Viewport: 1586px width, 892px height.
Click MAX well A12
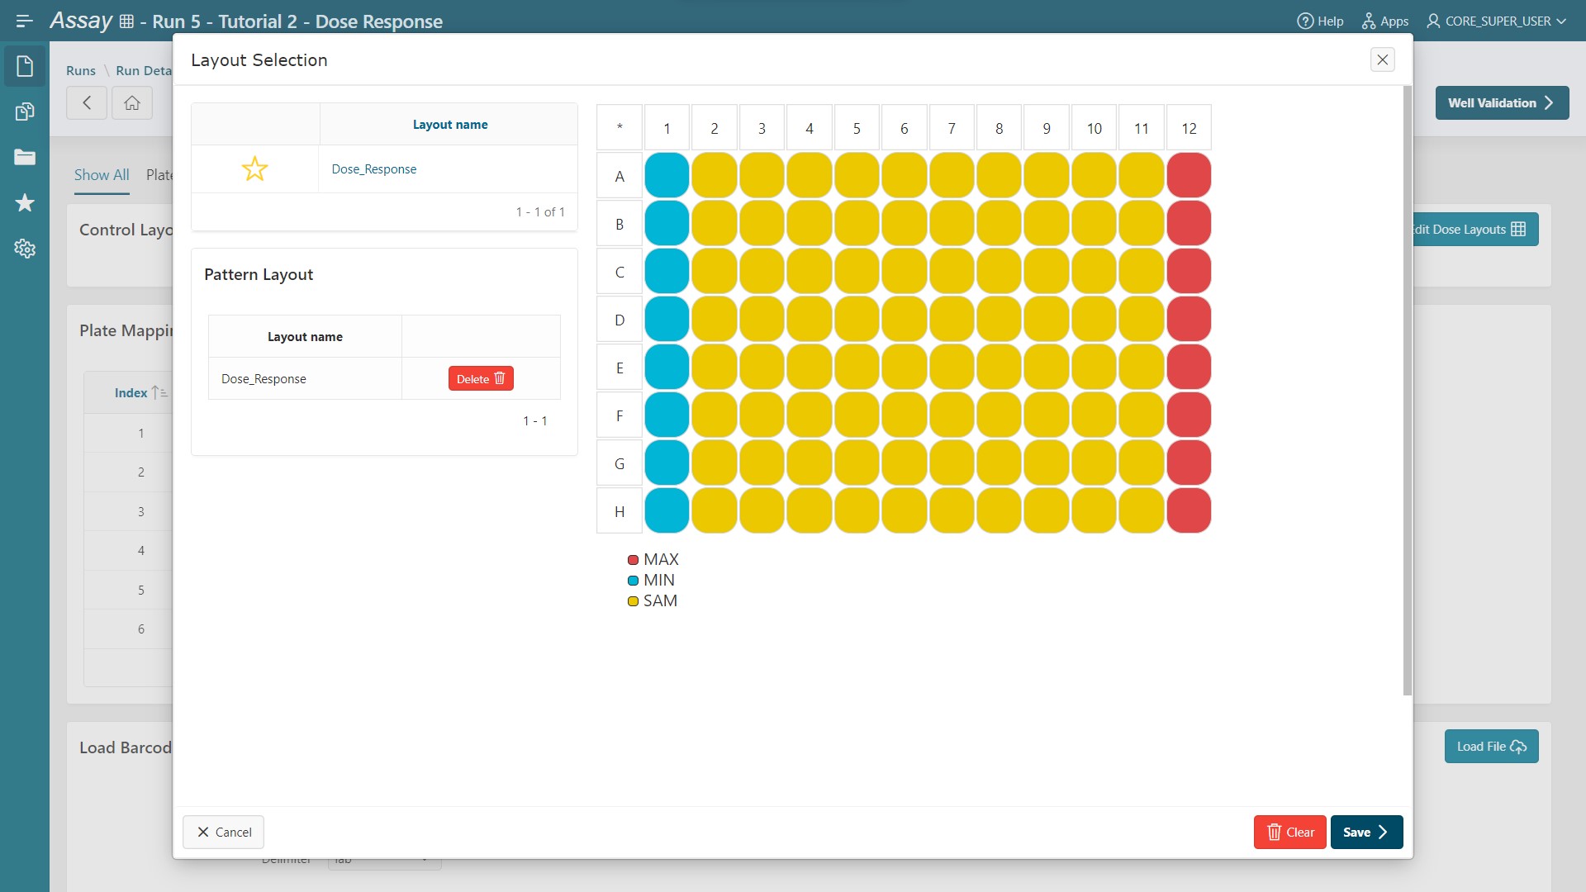pyautogui.click(x=1189, y=175)
